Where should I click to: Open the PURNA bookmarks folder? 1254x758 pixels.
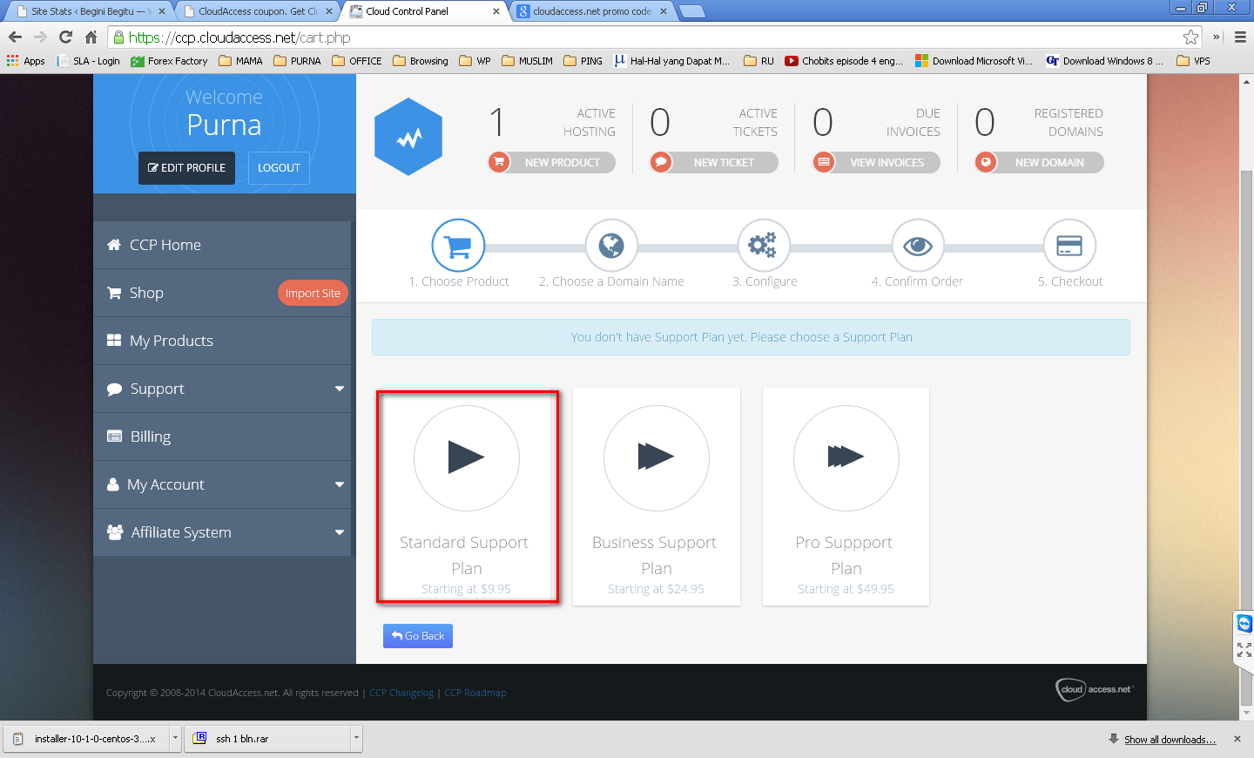(297, 61)
